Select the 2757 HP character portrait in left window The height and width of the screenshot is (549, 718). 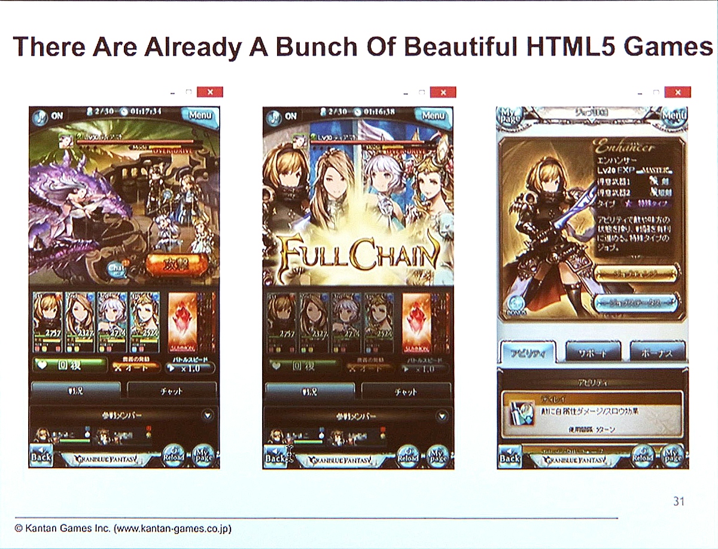pos(47,322)
